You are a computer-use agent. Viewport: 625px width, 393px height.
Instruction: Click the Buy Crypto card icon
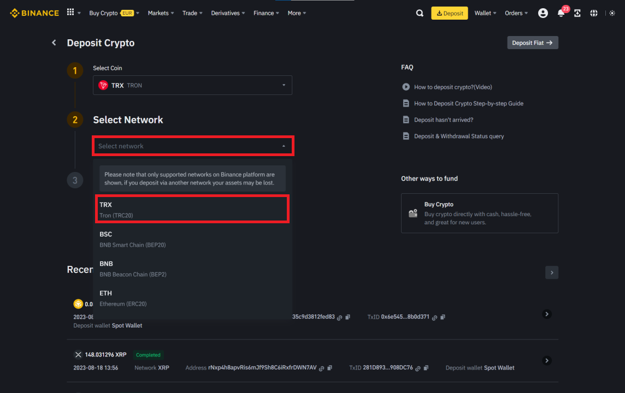coord(413,213)
